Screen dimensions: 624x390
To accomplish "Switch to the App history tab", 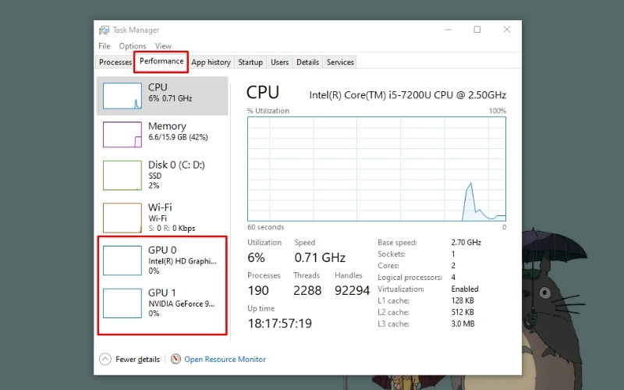I will pyautogui.click(x=211, y=62).
